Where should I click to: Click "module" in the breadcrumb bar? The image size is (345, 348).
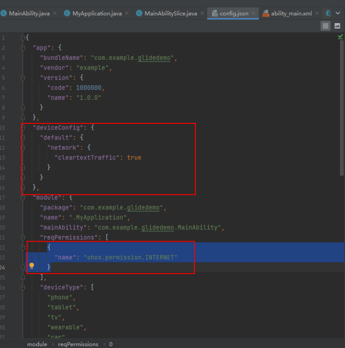pos(37,344)
